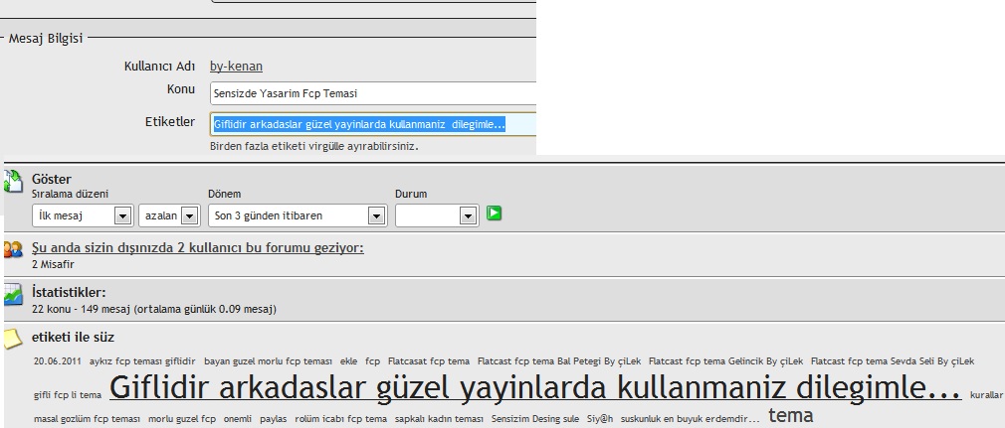The width and height of the screenshot is (1005, 428).
Task: Select the 20.06.2011 tag
Action: point(57,361)
